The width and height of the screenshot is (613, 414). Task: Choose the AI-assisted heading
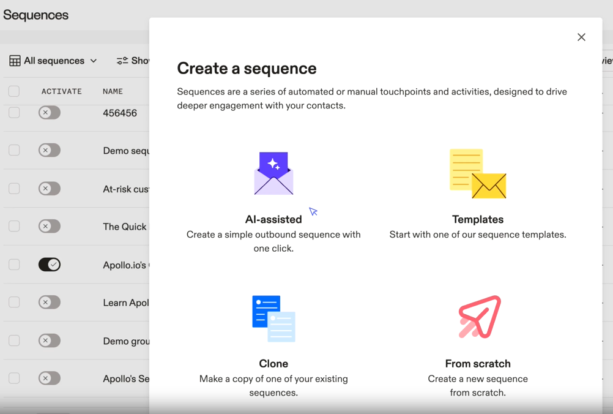(x=273, y=219)
